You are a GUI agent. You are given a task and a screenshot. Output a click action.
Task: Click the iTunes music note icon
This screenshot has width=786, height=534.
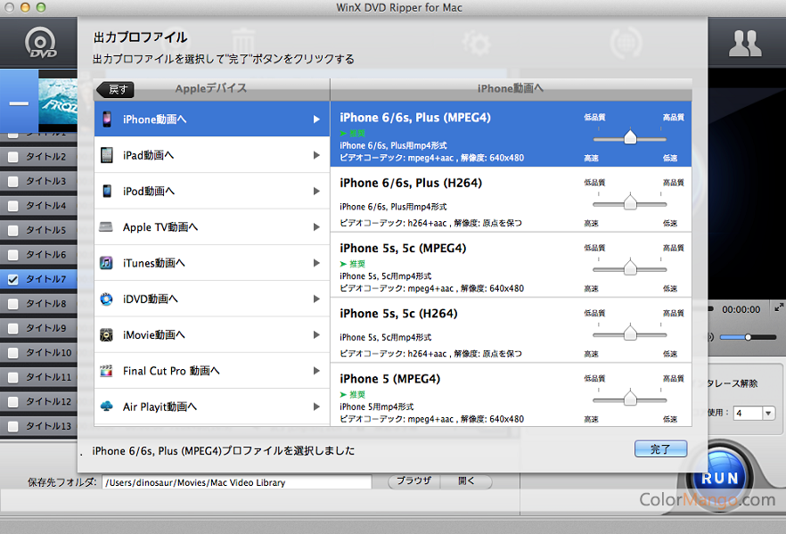[x=107, y=263]
